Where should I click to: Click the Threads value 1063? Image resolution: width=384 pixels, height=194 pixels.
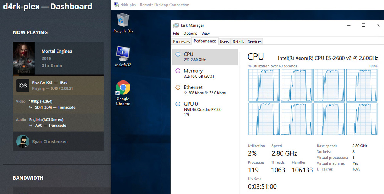(278, 170)
